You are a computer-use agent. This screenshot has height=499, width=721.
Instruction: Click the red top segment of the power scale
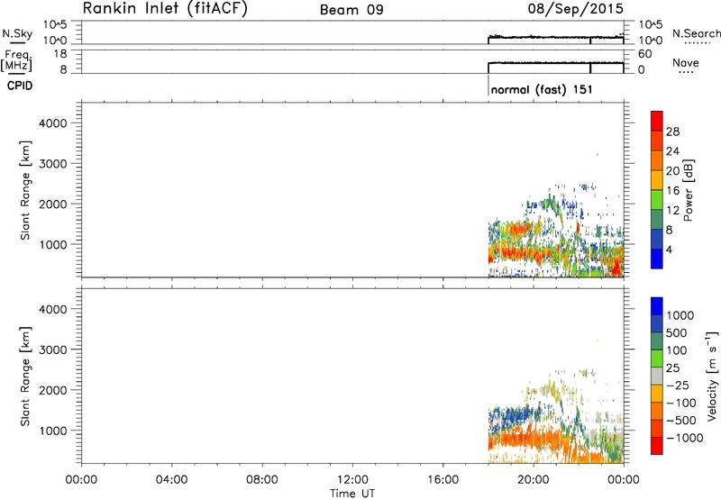pyautogui.click(x=657, y=121)
